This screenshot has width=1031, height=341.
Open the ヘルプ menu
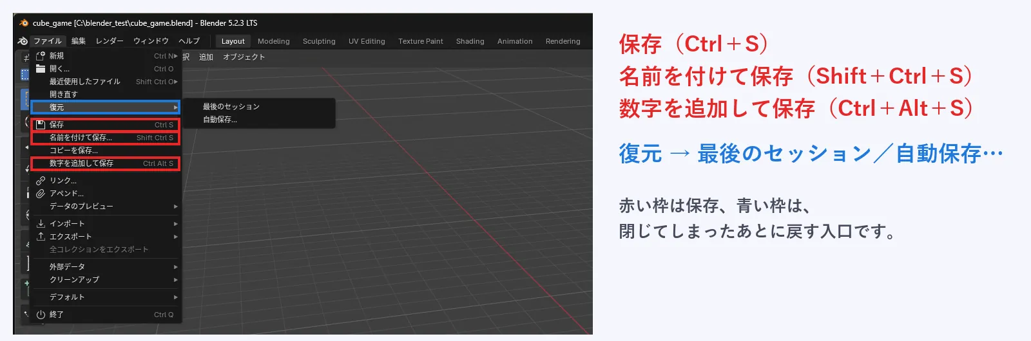coord(189,41)
